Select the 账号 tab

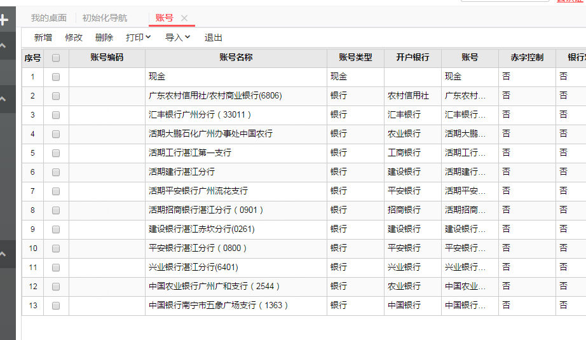(165, 18)
